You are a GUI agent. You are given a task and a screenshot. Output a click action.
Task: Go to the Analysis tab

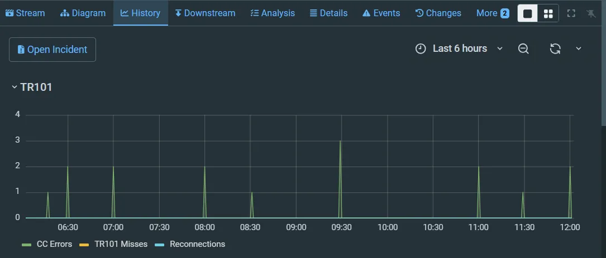click(x=273, y=13)
